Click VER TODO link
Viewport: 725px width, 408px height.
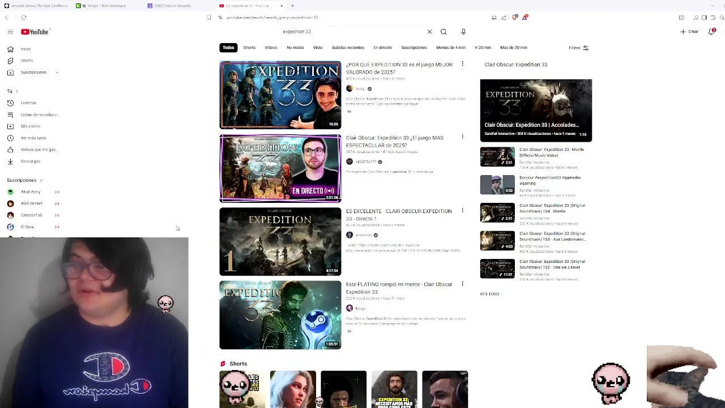[489, 294]
